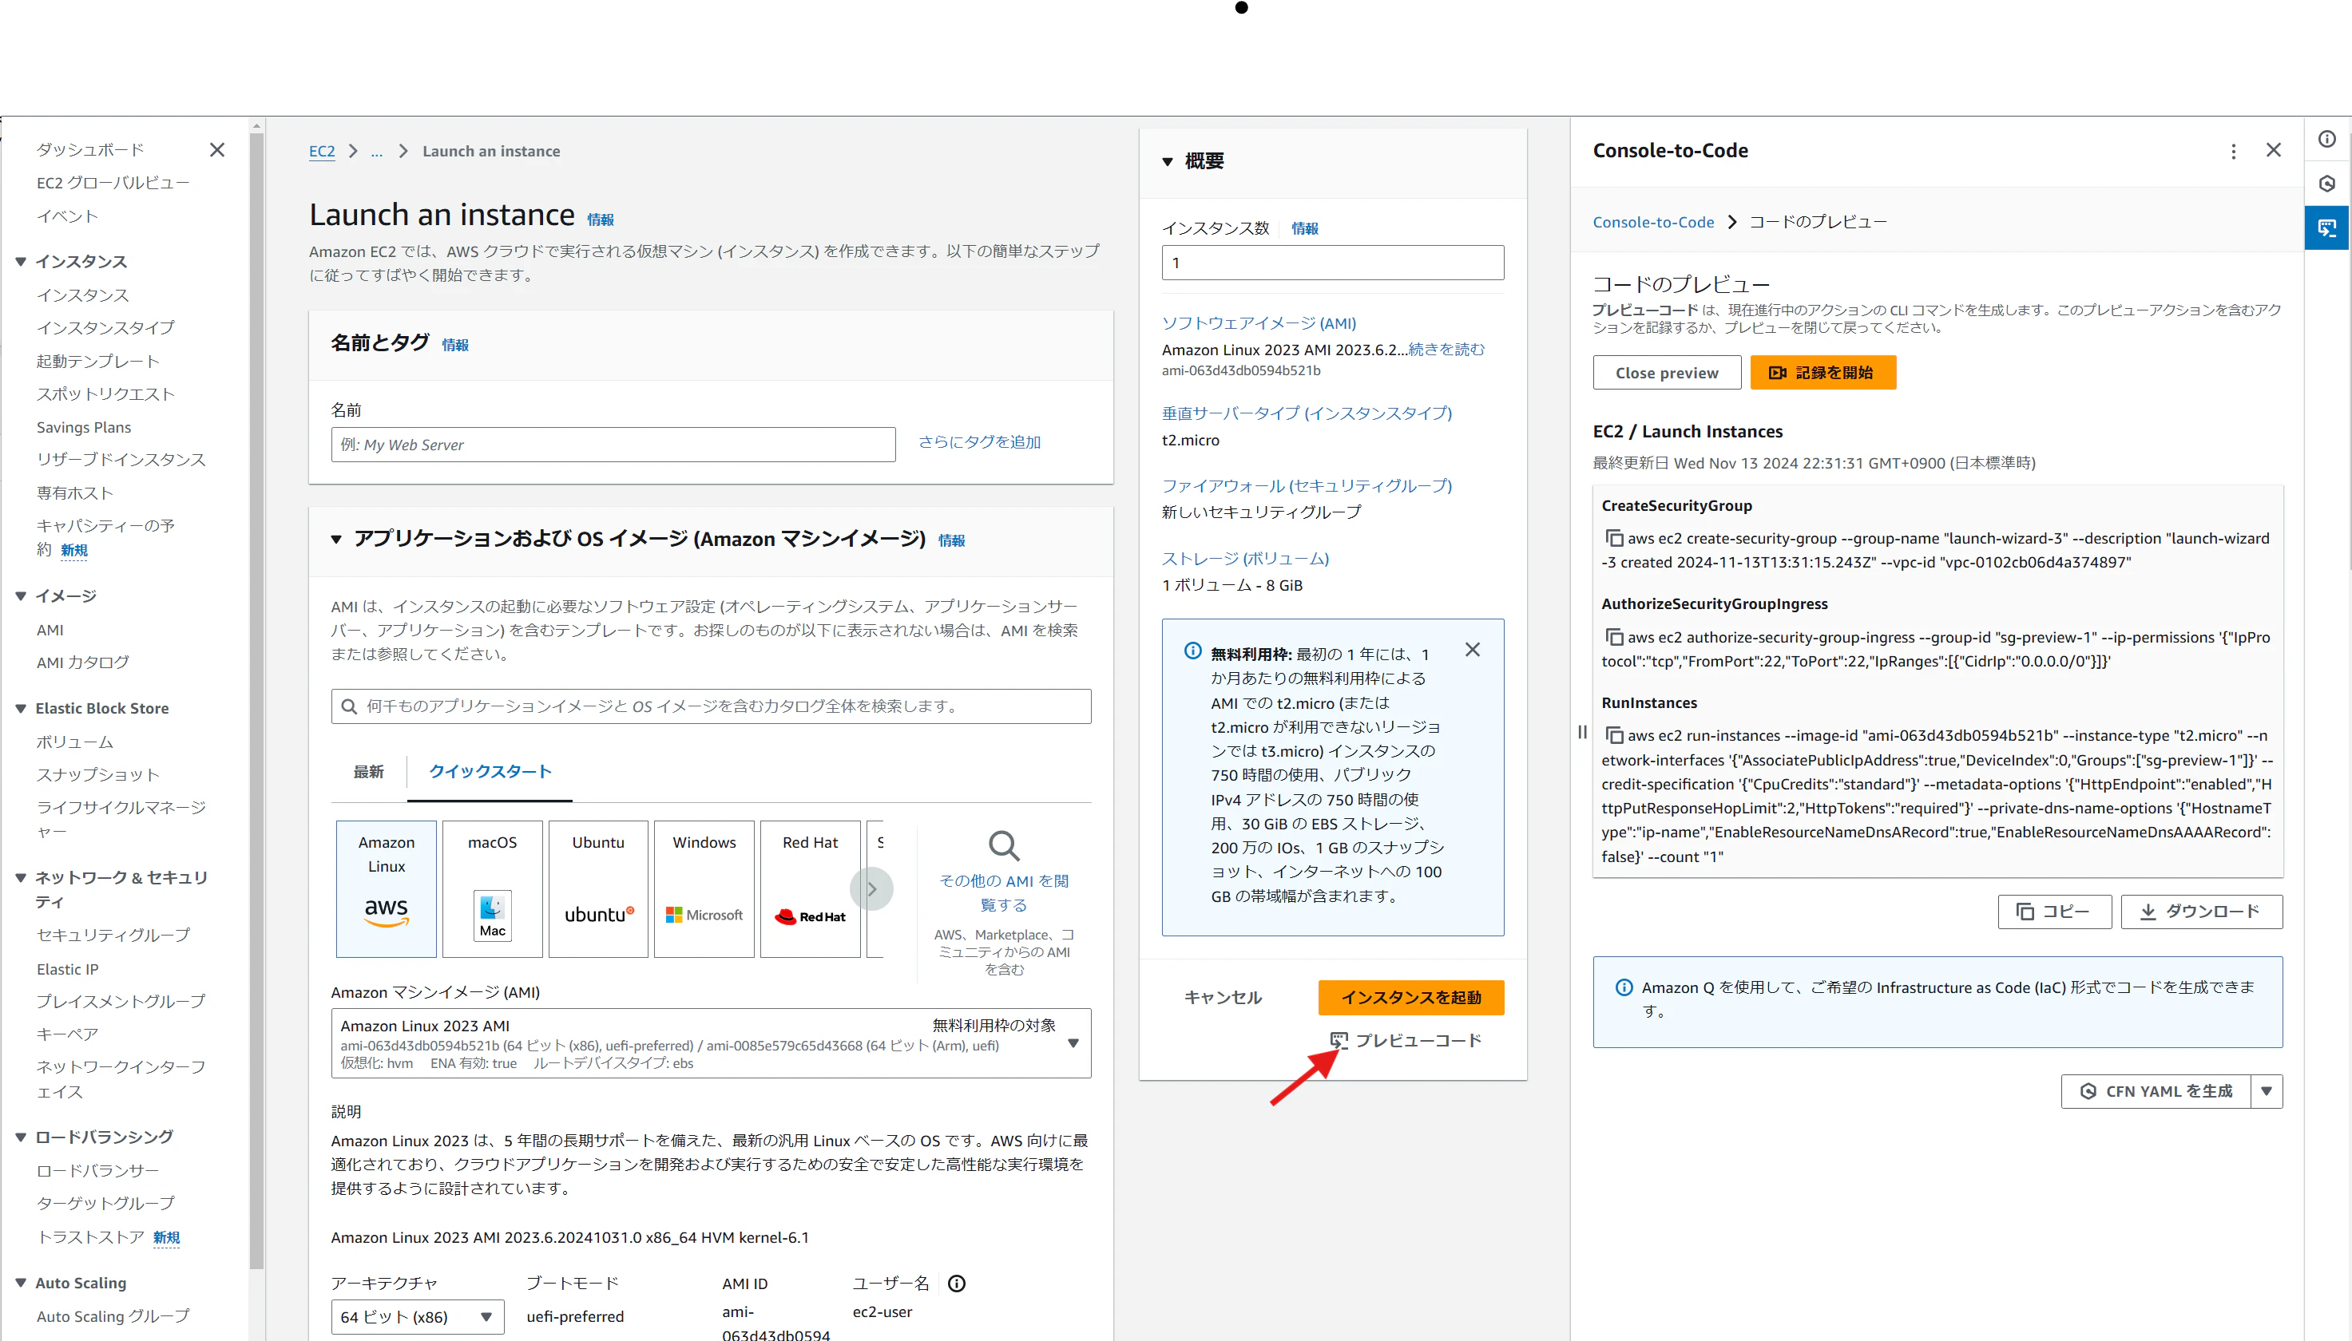Click キャンセル in the summary panel

pyautogui.click(x=1223, y=998)
